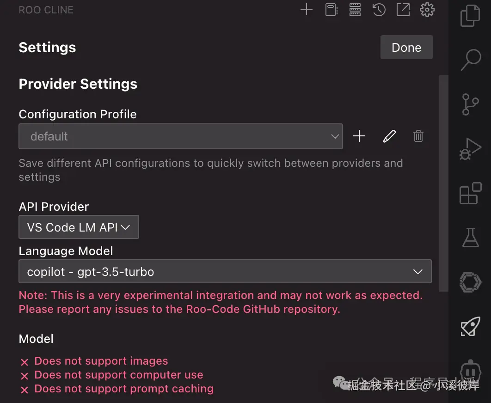Expand the default configuration profile dropdown
The image size is (491, 403).
click(181, 136)
